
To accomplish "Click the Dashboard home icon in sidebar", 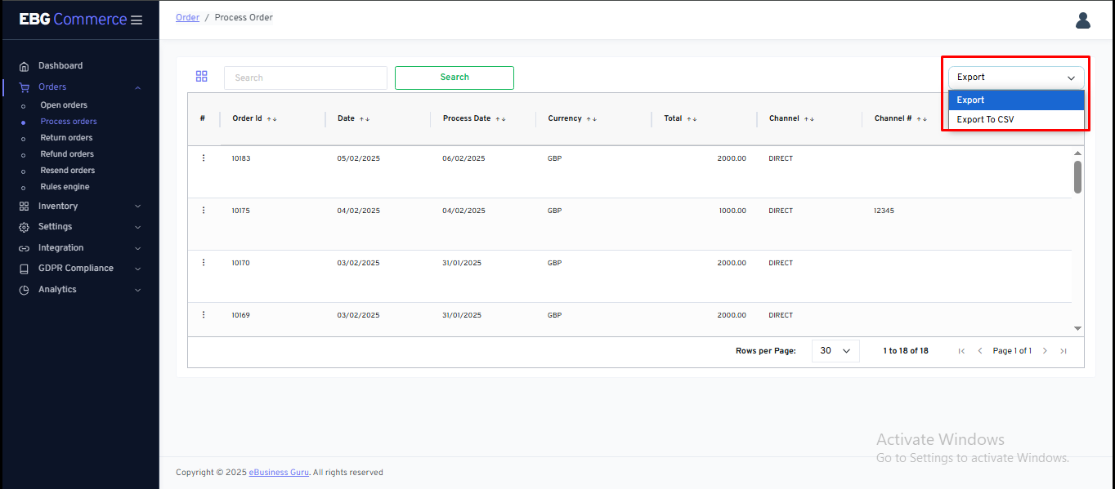I will pyautogui.click(x=25, y=66).
